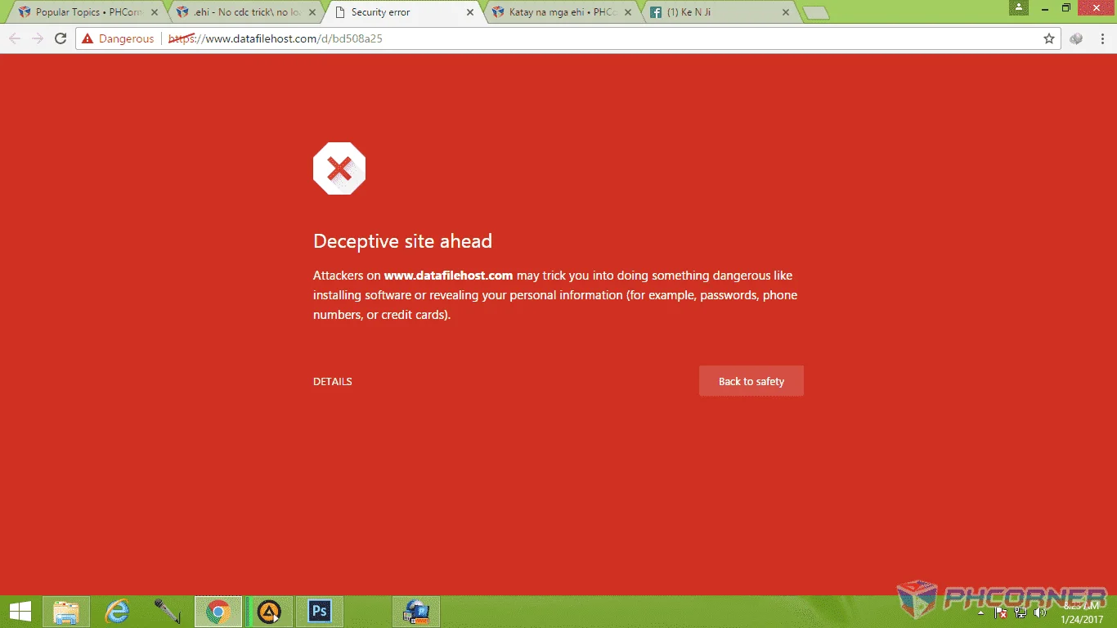Open the Windows Start button
This screenshot has height=628, width=1117.
click(20, 612)
